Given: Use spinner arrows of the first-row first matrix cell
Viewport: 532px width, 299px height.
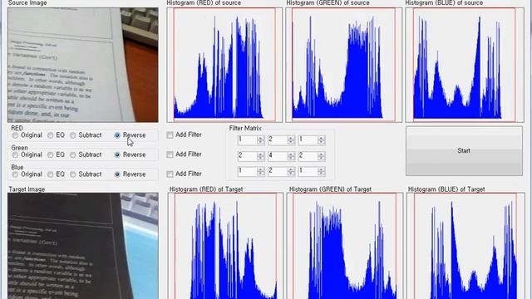Looking at the screenshot, I should click(x=260, y=140).
